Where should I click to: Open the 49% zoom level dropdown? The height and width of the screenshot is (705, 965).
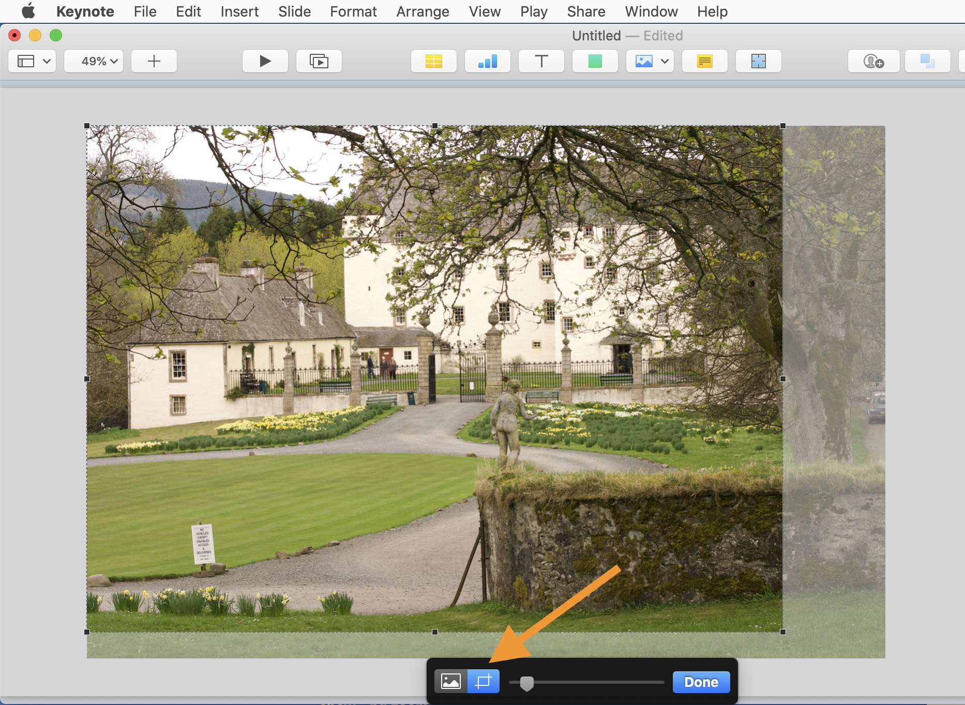click(94, 61)
